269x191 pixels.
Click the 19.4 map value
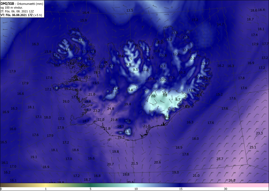[x=128, y=104]
